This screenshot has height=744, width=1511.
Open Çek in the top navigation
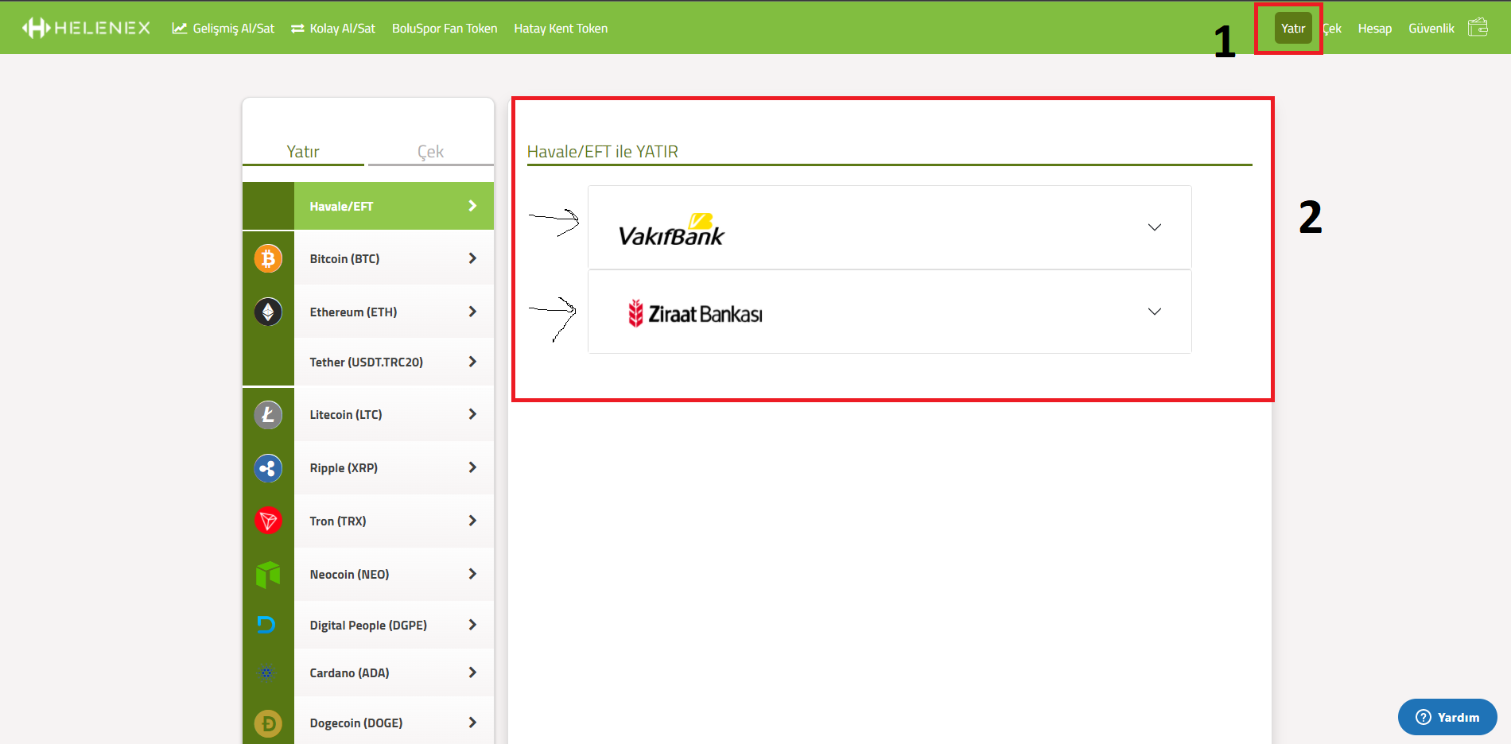coord(1332,29)
